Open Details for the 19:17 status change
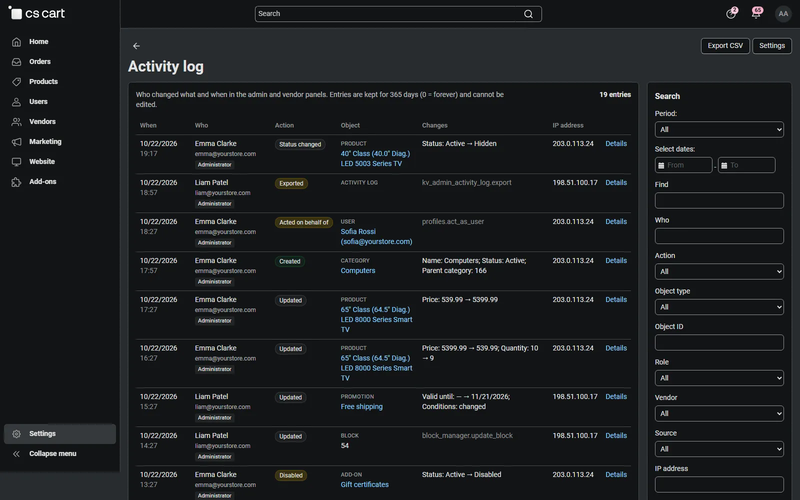The width and height of the screenshot is (800, 500). click(616, 143)
